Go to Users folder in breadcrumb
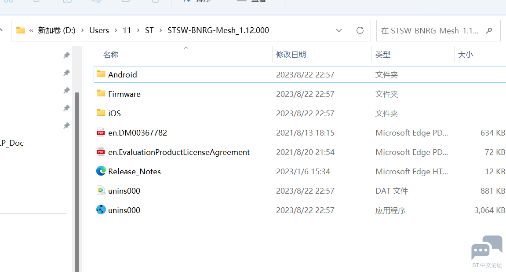Viewport: 506px width, 272px height. tap(99, 30)
